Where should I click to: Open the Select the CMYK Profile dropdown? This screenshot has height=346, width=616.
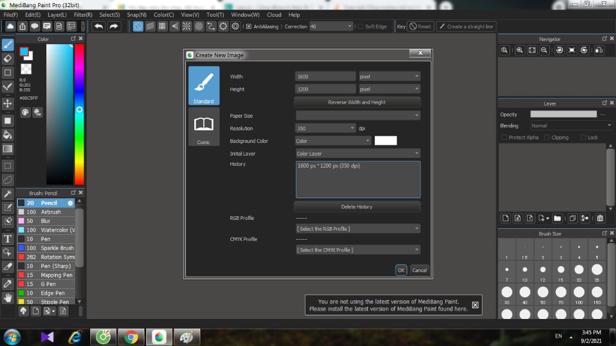(358, 250)
